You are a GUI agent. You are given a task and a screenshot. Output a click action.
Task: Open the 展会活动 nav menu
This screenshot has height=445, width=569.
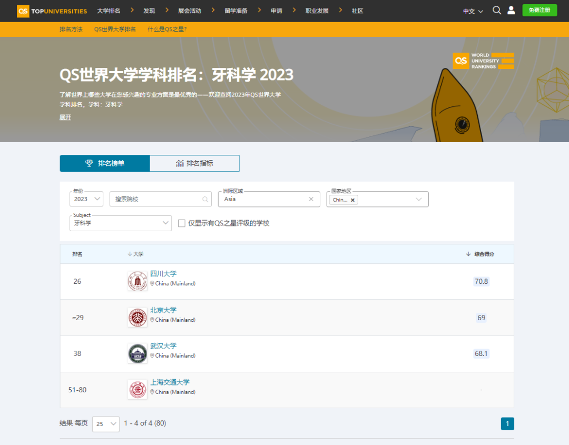coord(190,11)
